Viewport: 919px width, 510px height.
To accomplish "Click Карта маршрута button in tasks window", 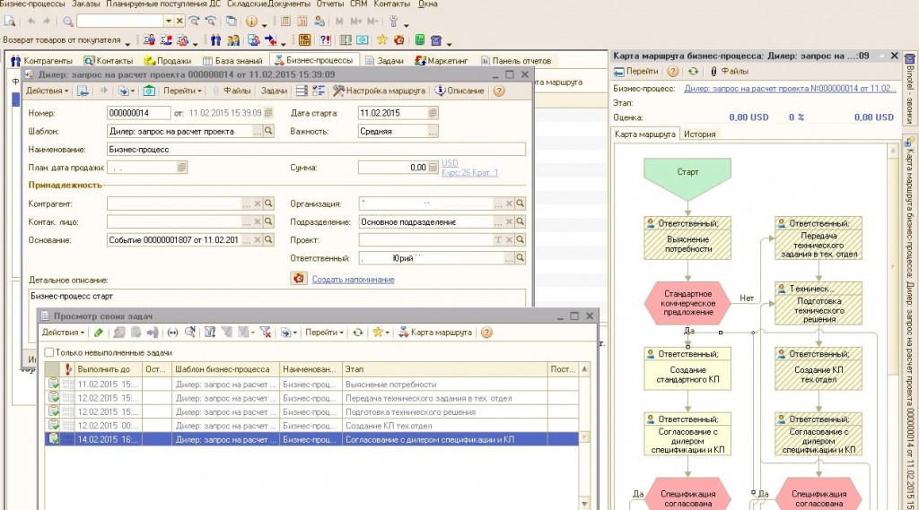I will [x=435, y=333].
